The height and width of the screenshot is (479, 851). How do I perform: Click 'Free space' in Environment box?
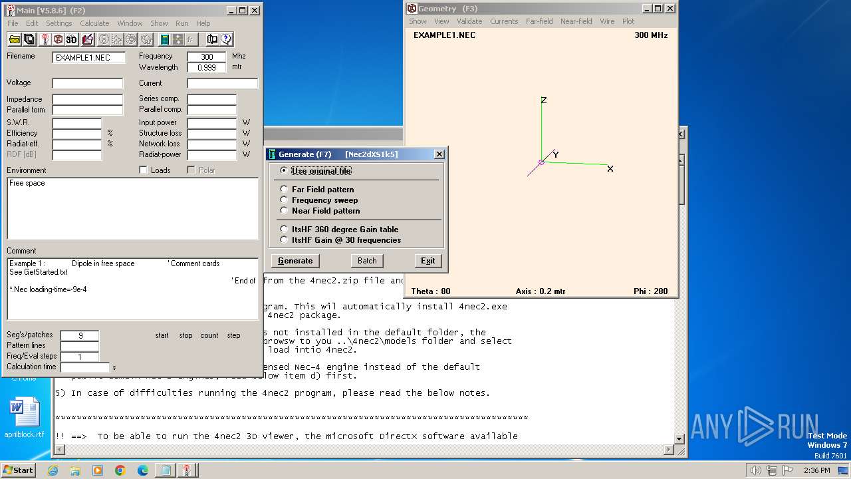pos(27,183)
